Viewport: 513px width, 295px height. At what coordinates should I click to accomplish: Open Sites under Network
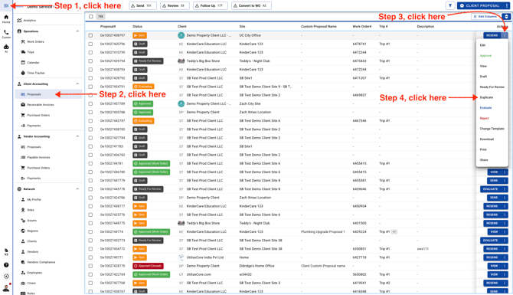[31, 210]
